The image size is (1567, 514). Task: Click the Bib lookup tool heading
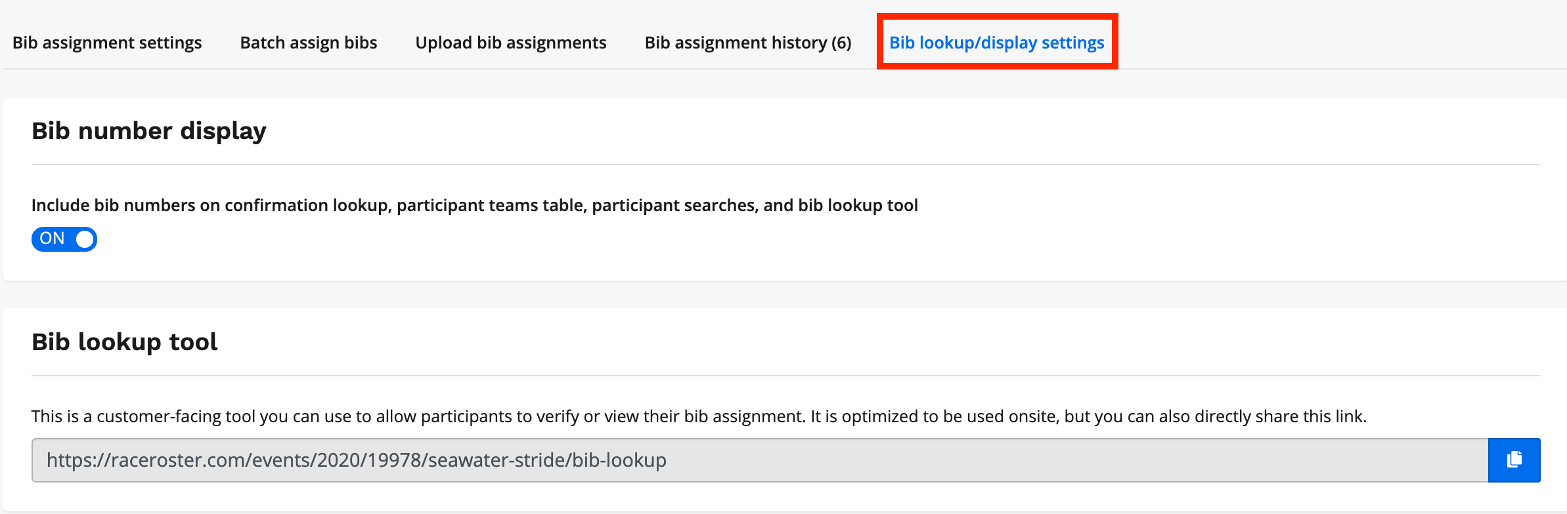(125, 342)
